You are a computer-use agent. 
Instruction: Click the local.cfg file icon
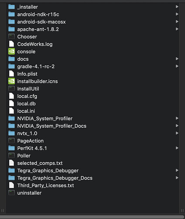(x=11, y=96)
